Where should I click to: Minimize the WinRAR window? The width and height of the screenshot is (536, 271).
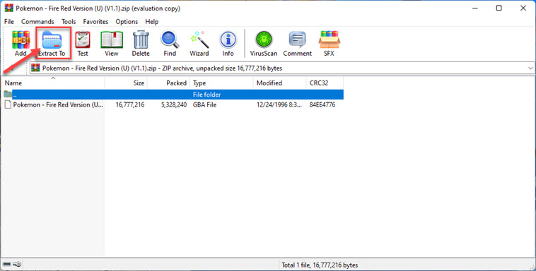click(474, 8)
